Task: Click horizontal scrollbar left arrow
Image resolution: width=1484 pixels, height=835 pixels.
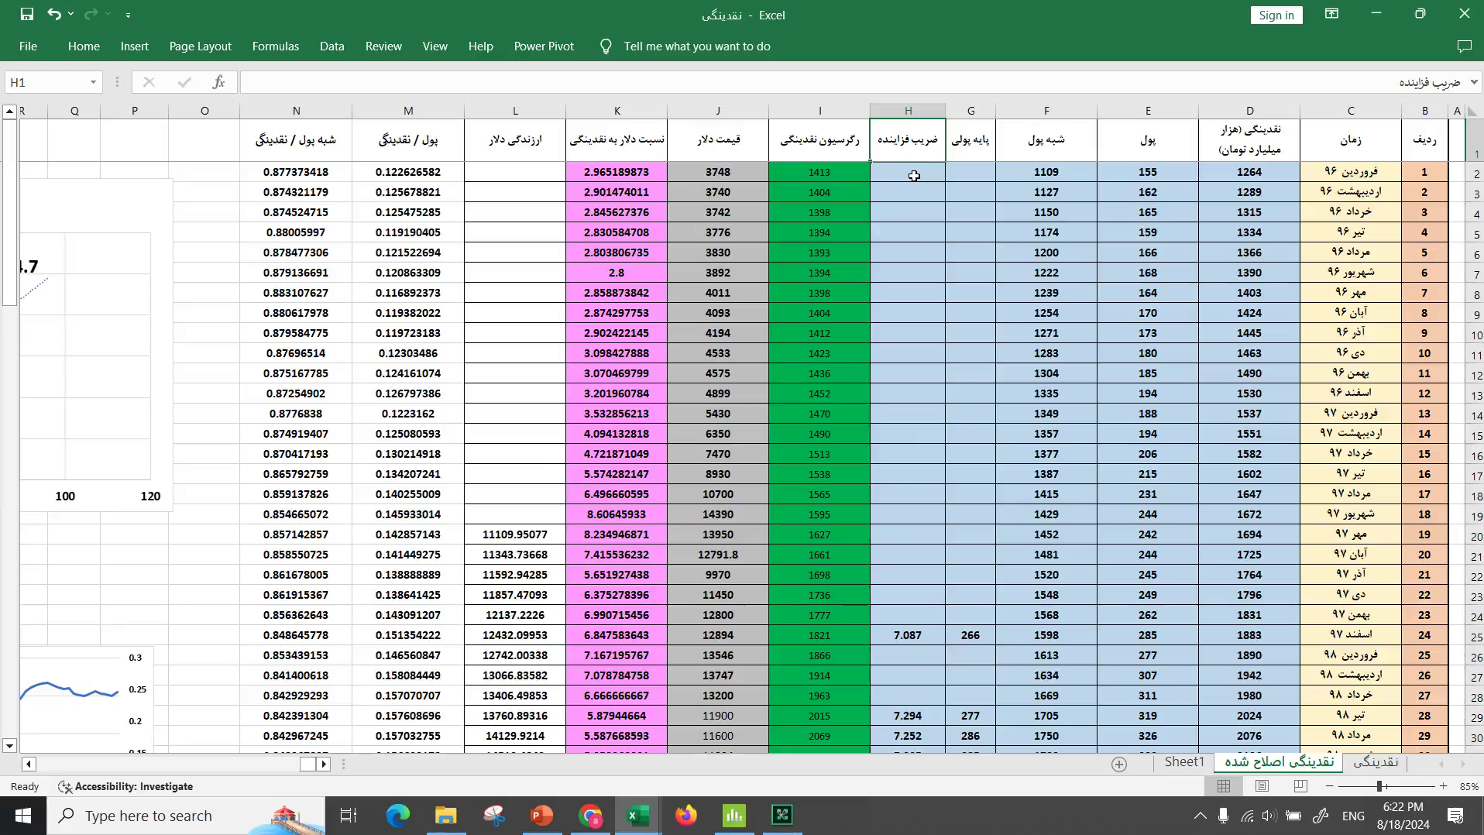Action: [29, 765]
